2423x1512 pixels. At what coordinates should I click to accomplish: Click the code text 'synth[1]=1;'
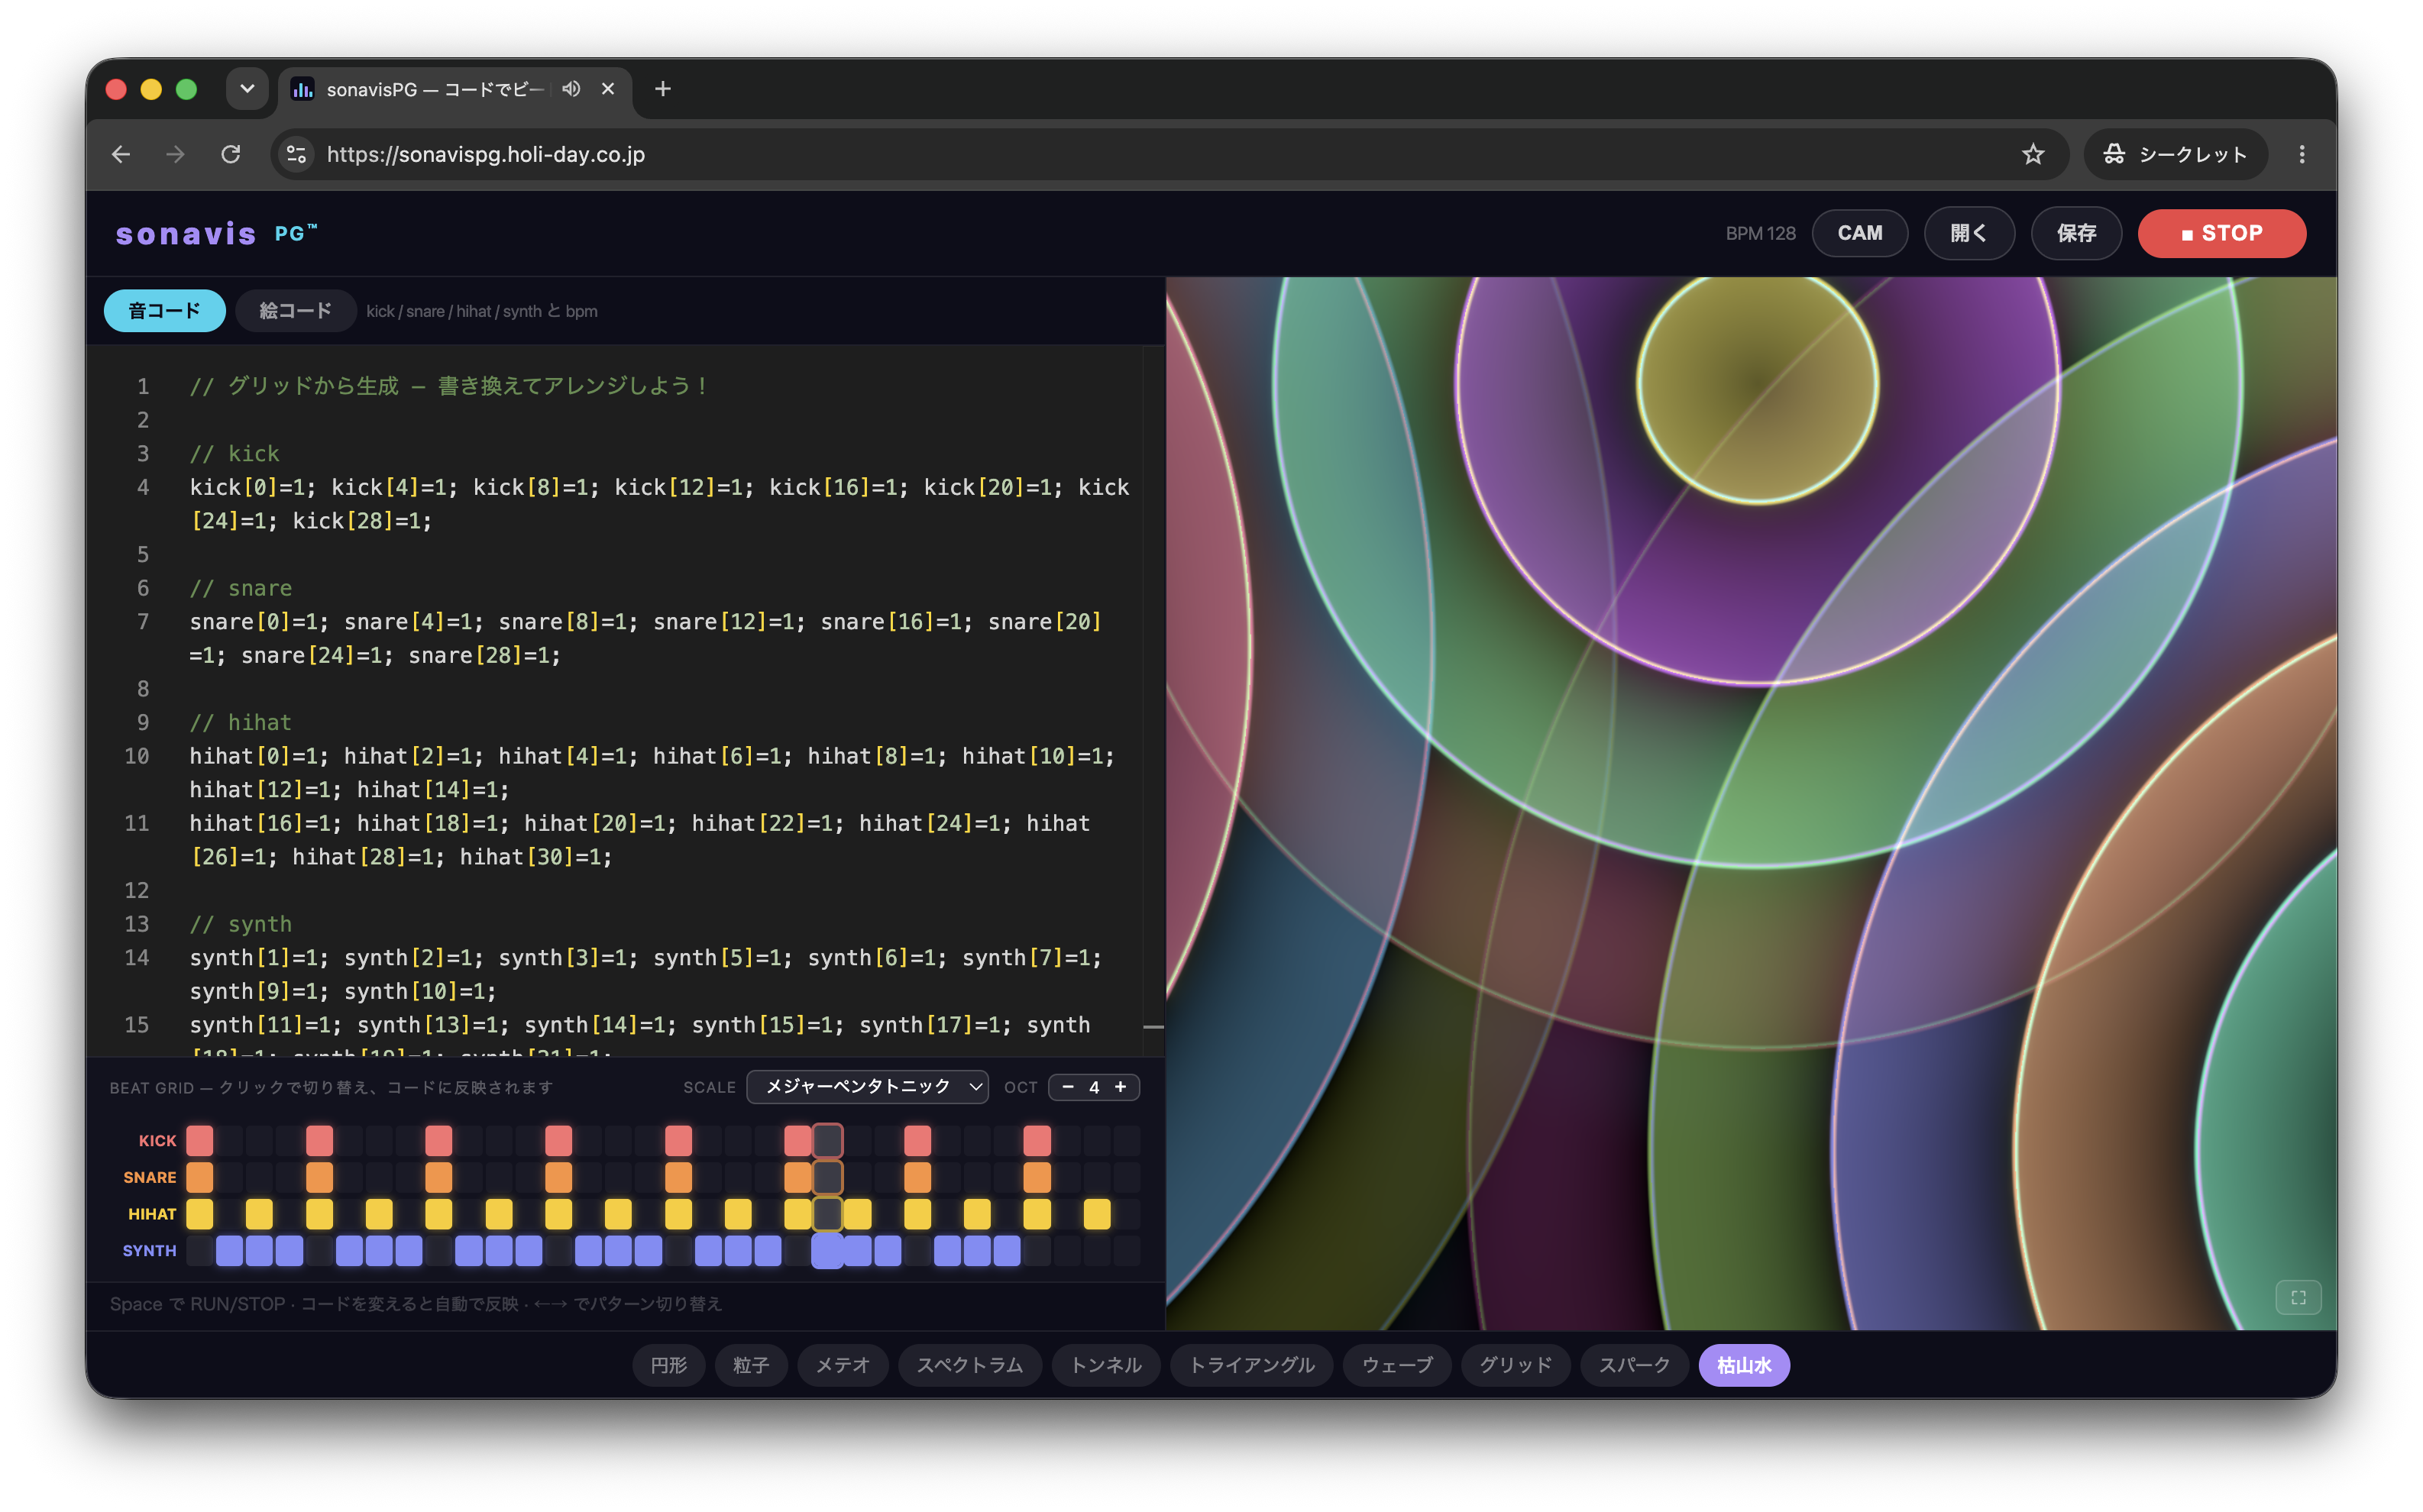[259, 958]
